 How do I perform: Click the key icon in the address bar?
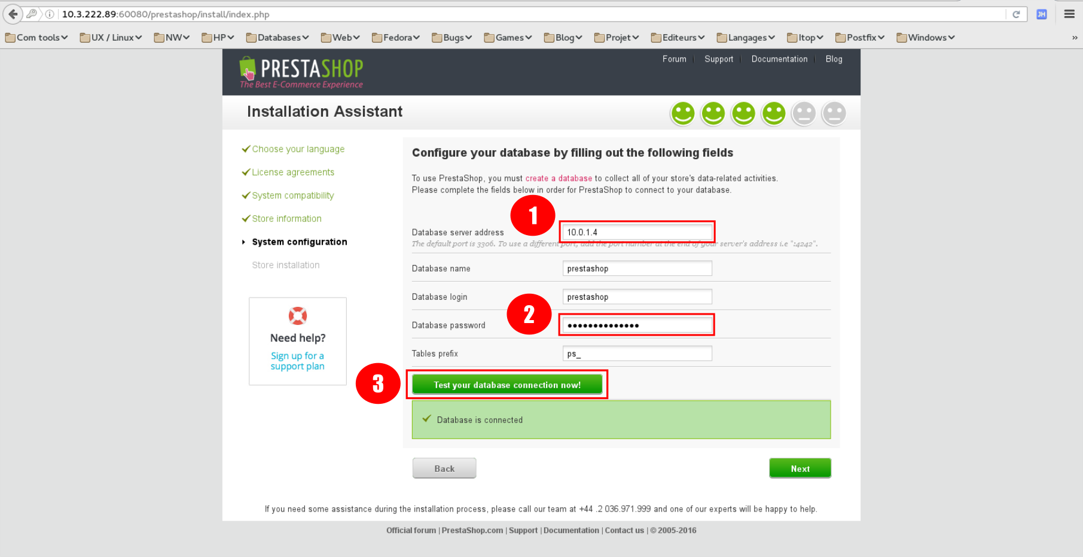click(32, 14)
